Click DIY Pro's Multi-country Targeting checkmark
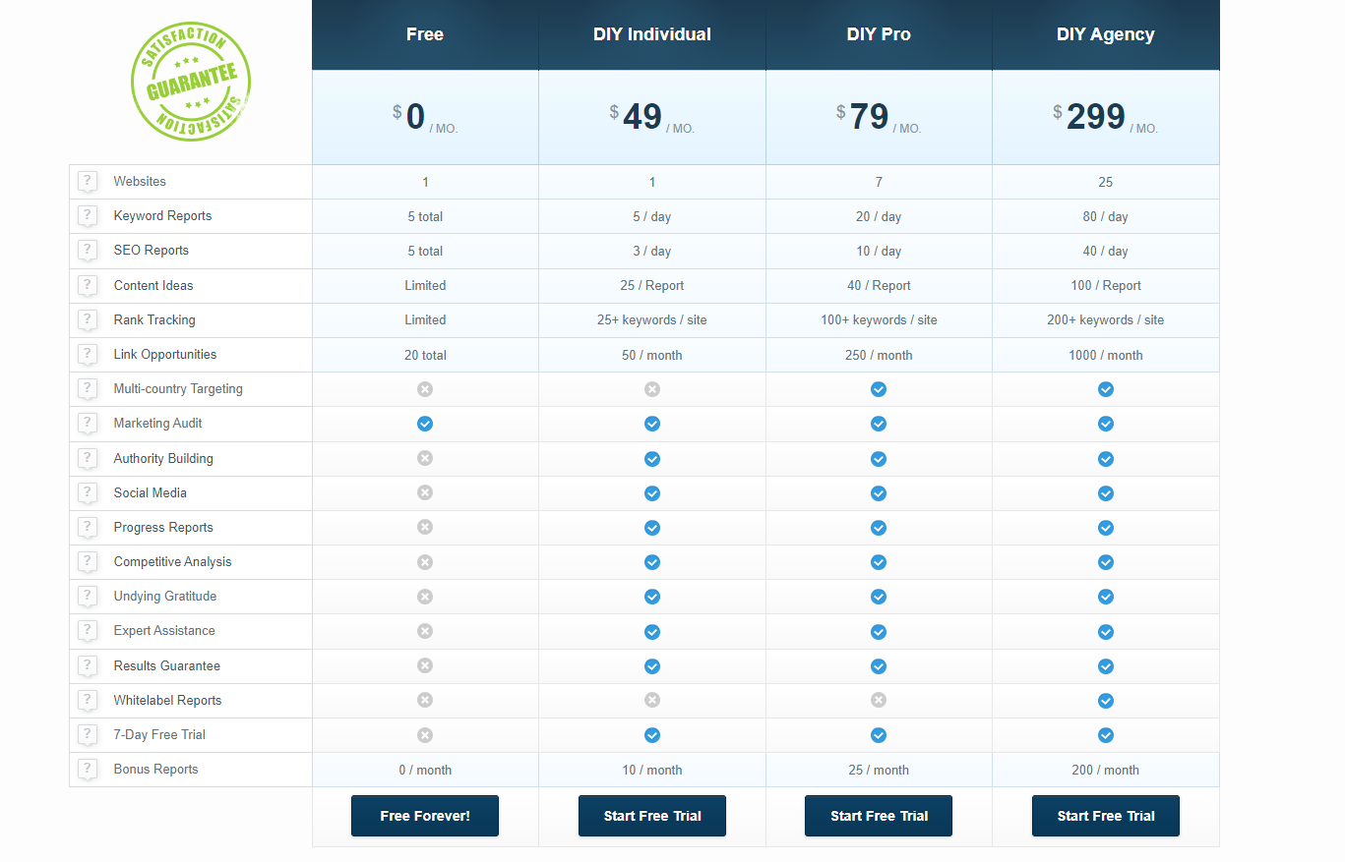1345x862 pixels. click(879, 389)
